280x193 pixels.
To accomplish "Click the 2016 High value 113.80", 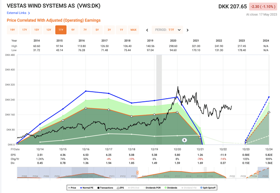I will [82, 46].
